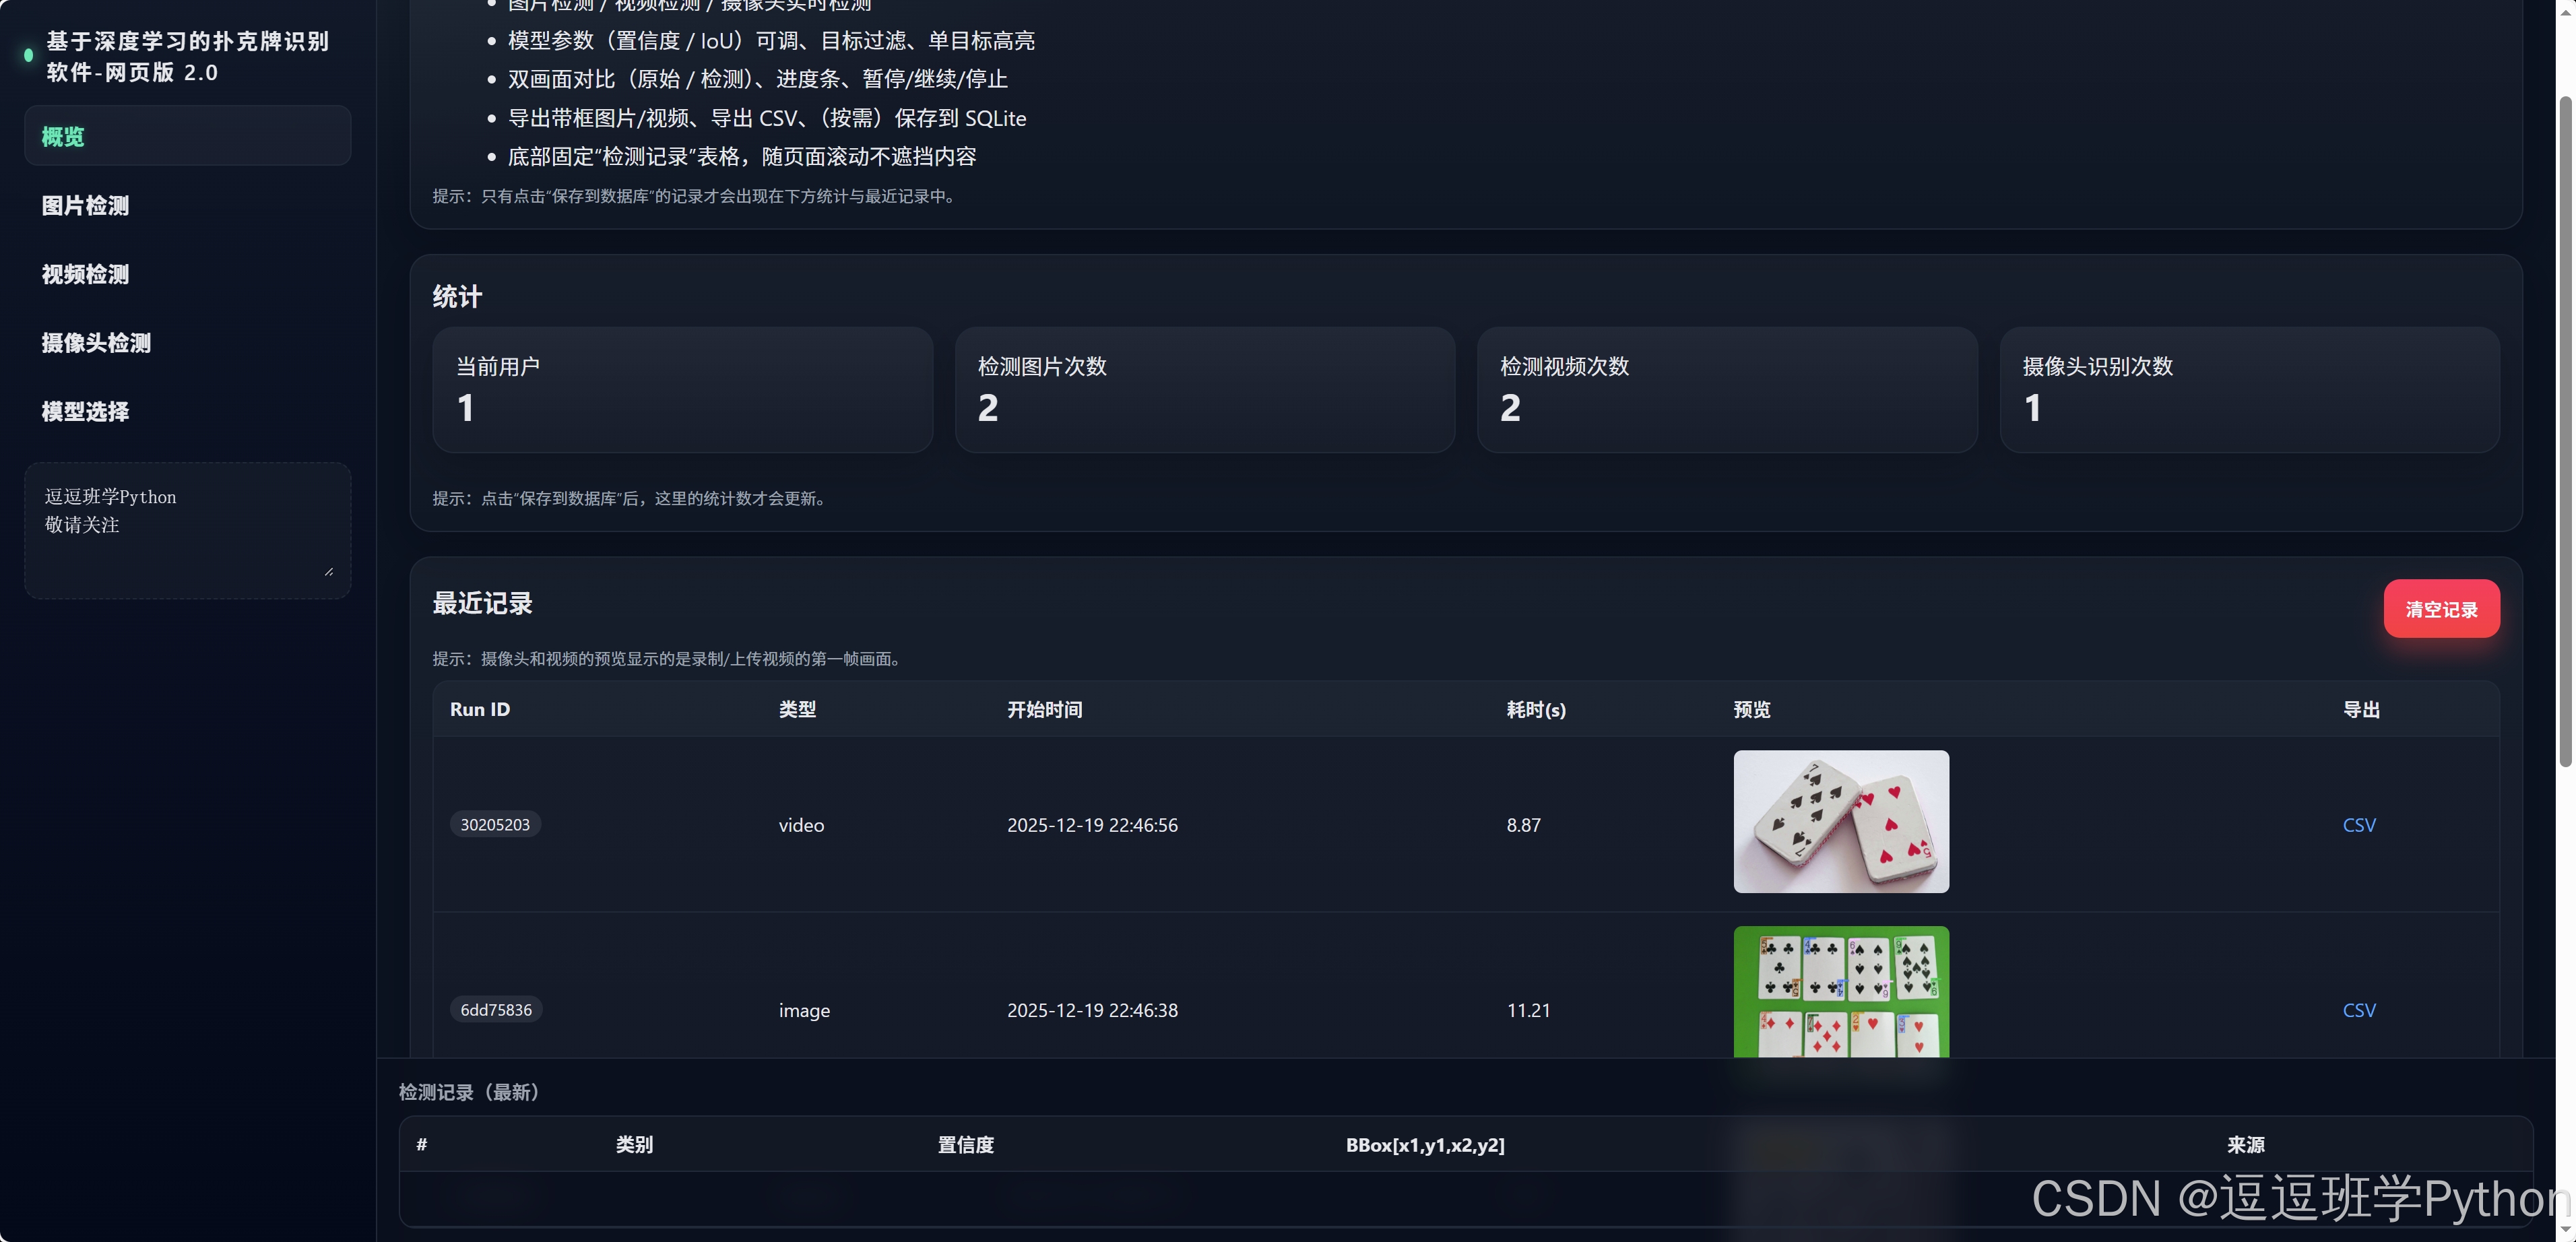
Task: Click the 当前用户 current user stat card
Action: [x=683, y=390]
